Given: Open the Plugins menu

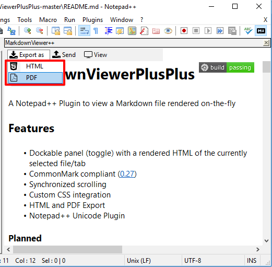Looking at the screenshot, I should (92, 20).
